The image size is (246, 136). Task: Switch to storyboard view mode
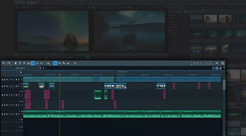click(x=213, y=68)
